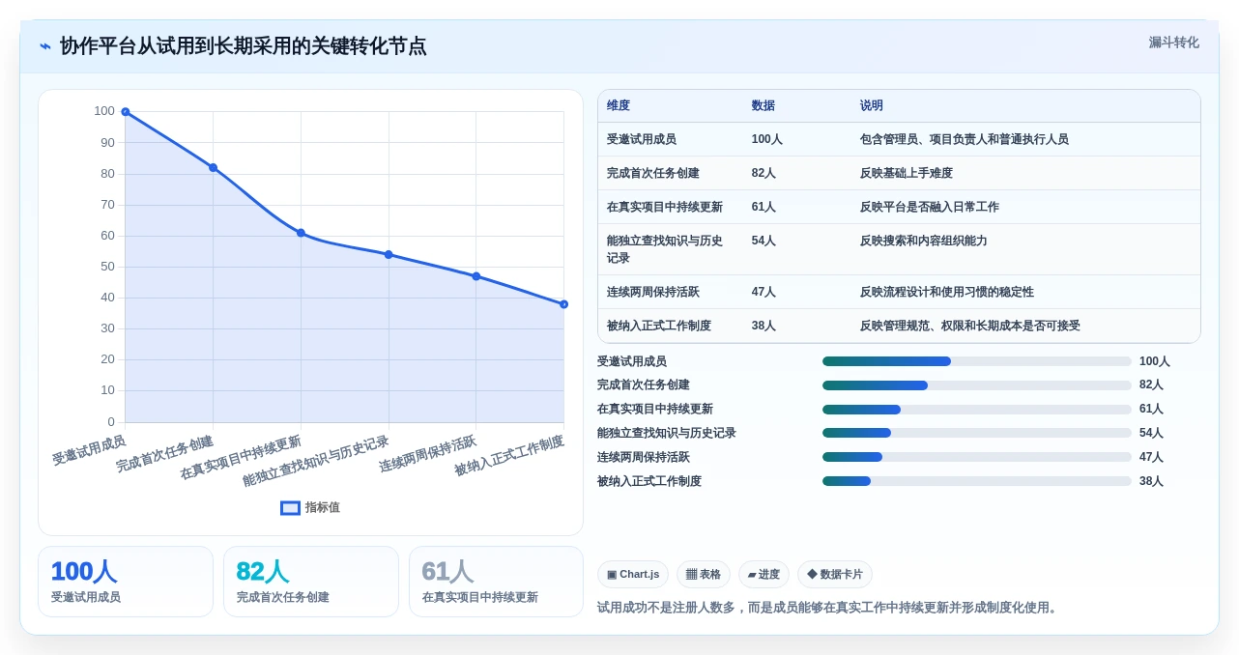Image resolution: width=1239 pixels, height=655 pixels.
Task: Click the Chart.js chip
Action: [x=633, y=574]
